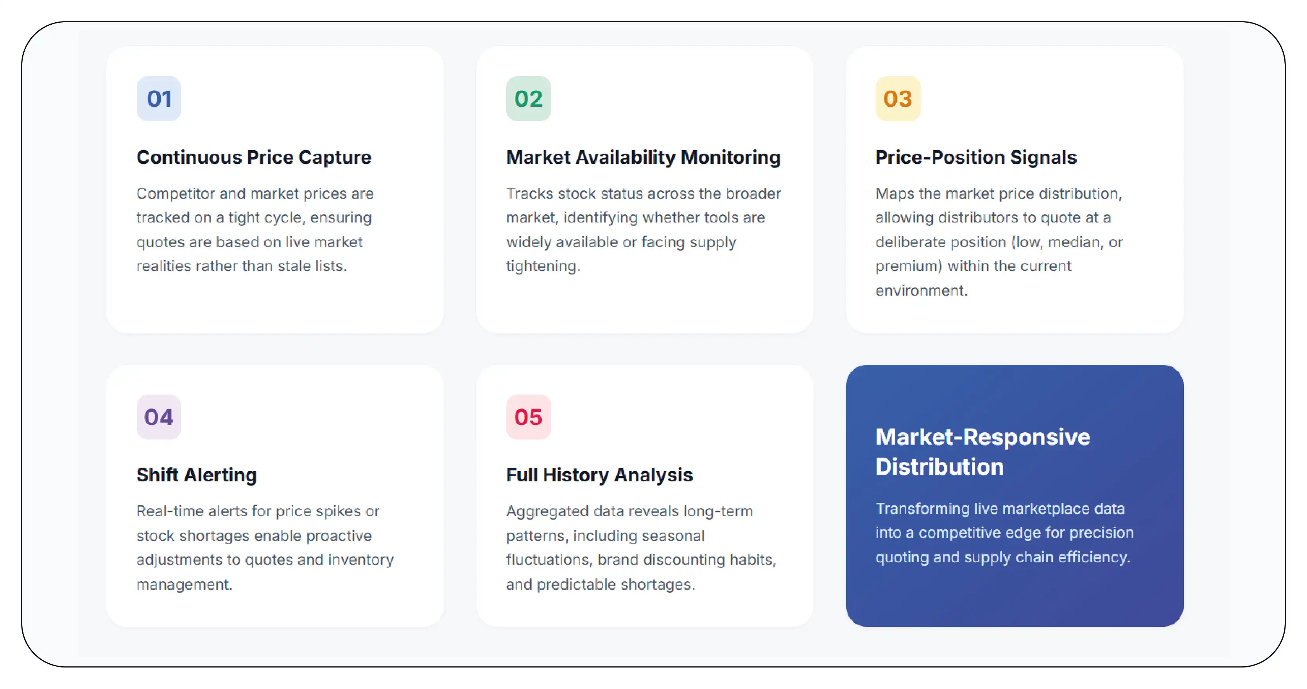This screenshot has width=1307, height=689.
Task: Click the green 02 number badge
Action: pyautogui.click(x=528, y=99)
